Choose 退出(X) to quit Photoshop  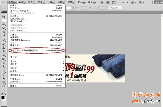point(36,86)
